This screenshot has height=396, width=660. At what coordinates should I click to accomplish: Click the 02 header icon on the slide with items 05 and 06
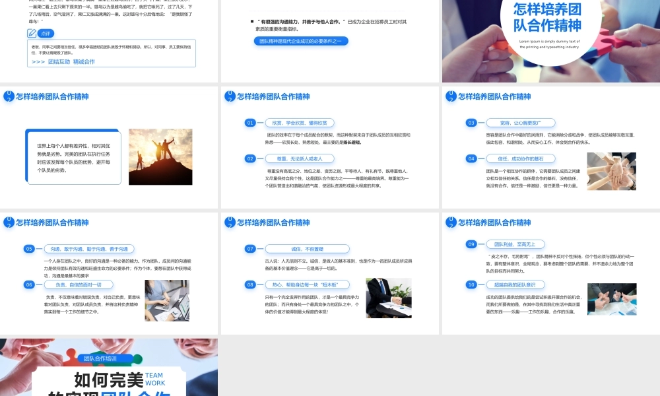[x=9, y=222]
